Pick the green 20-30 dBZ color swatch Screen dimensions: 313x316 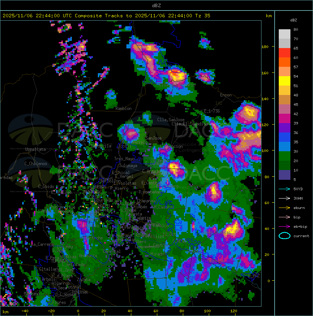[284, 156]
